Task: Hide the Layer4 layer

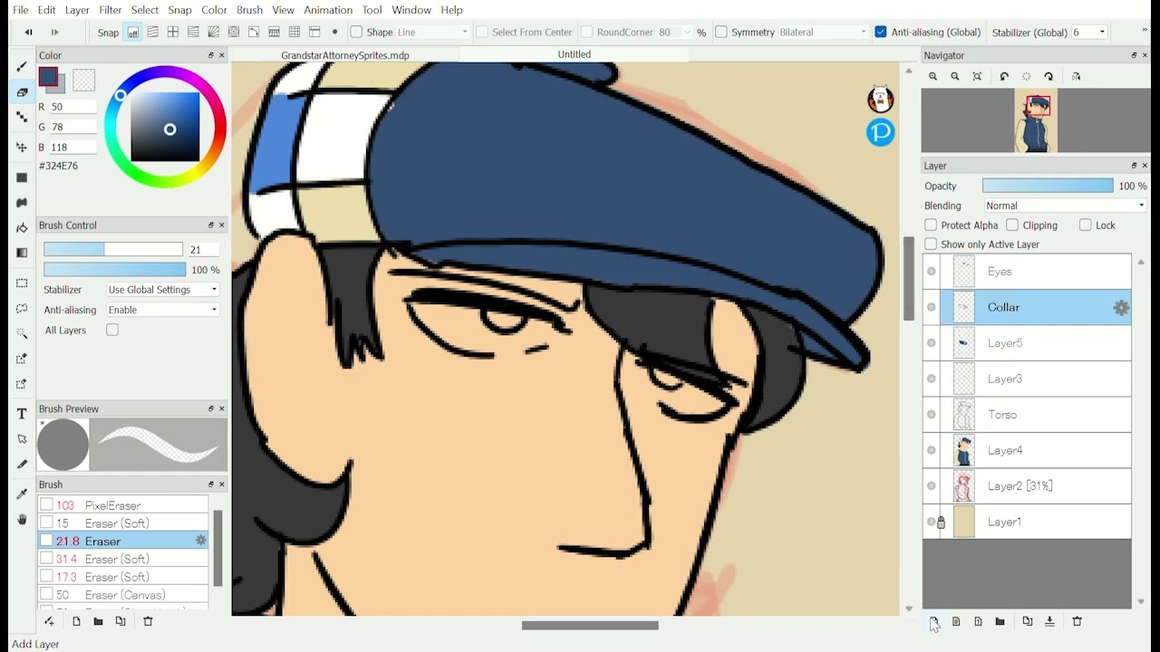Action: [x=932, y=450]
